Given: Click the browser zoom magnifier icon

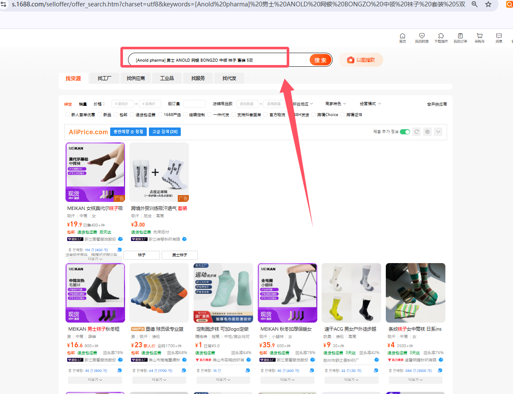Looking at the screenshot, I should 475,4.
